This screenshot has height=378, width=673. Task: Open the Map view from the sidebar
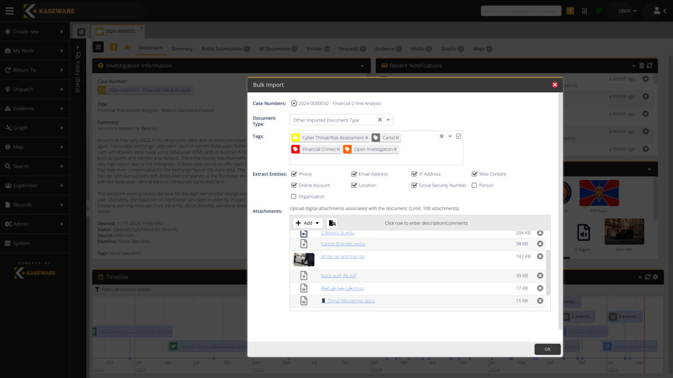click(18, 147)
